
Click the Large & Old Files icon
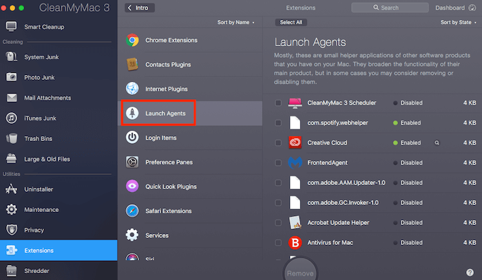point(12,159)
